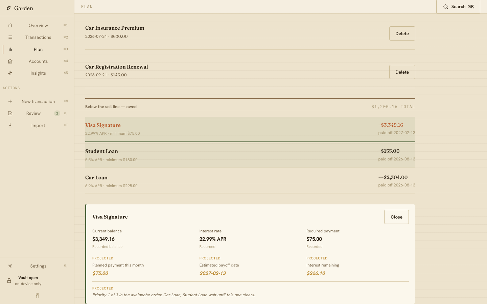Image resolution: width=487 pixels, height=304 pixels.
Task: Click the 2026-07-31 · $620.00 detail line
Action: [106, 36]
